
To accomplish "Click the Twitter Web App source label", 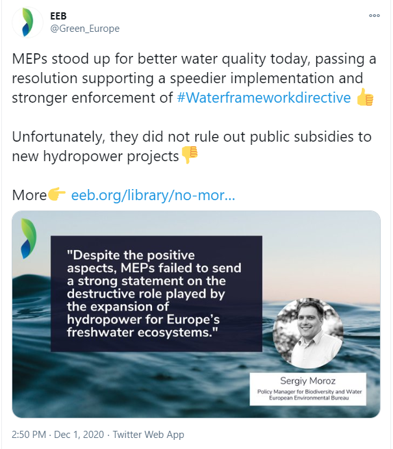I will [148, 435].
